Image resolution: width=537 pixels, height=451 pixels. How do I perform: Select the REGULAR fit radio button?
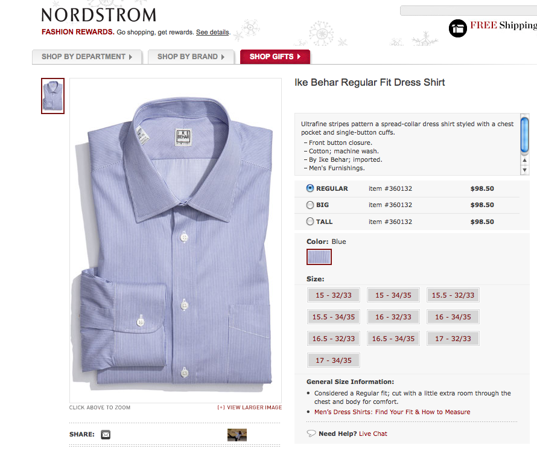point(310,188)
